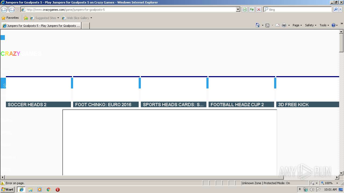The image size is (344, 193).
Task: Click the Show Desktop button
Action: point(341,190)
